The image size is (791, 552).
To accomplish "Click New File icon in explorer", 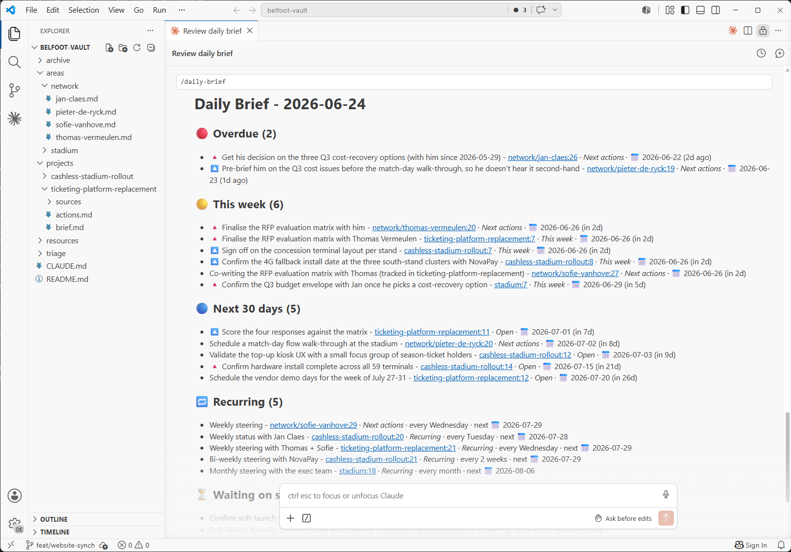I will [109, 47].
